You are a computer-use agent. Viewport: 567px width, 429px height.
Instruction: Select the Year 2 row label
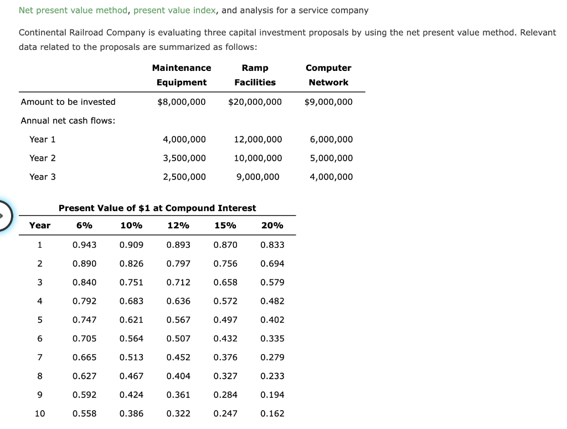(x=43, y=158)
